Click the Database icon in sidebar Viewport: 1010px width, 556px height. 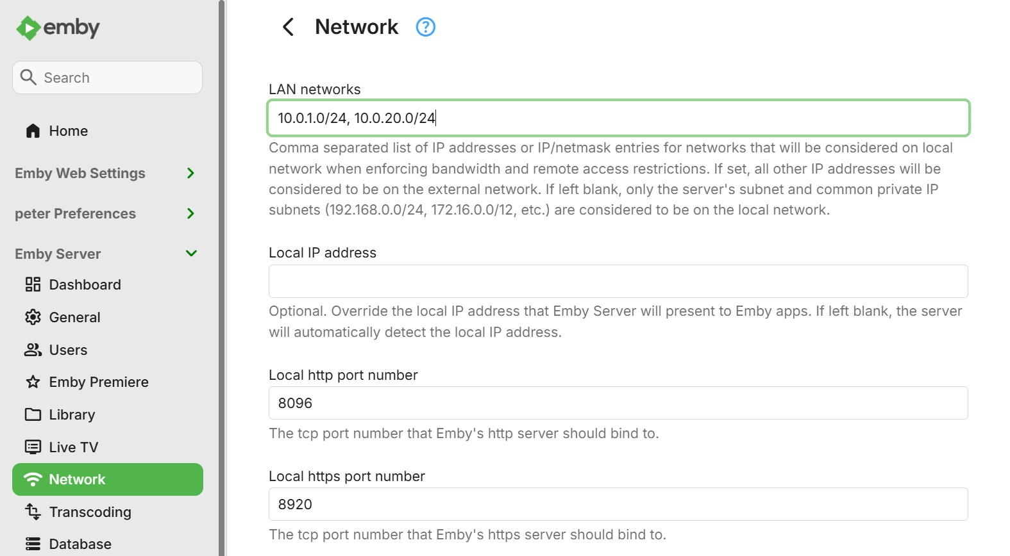point(33,544)
